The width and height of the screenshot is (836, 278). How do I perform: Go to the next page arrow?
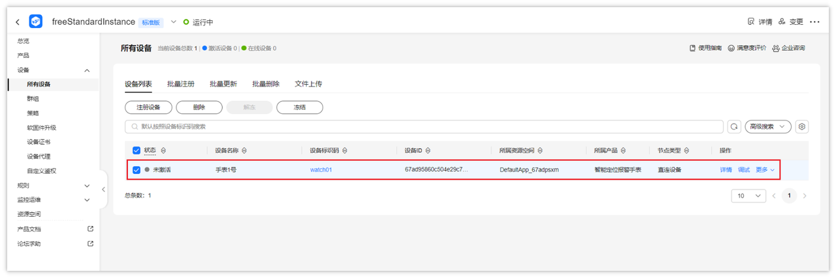pos(805,195)
